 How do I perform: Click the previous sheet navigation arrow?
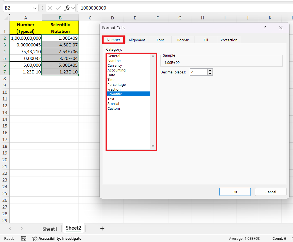click(x=10, y=228)
